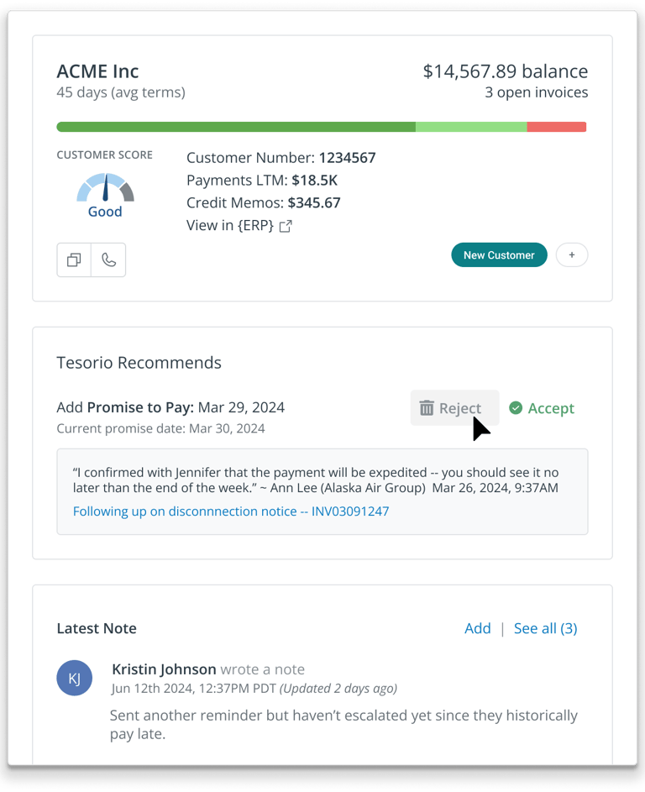Click the Kristin Johnson author name
The image size is (645, 792).
pyautogui.click(x=164, y=669)
